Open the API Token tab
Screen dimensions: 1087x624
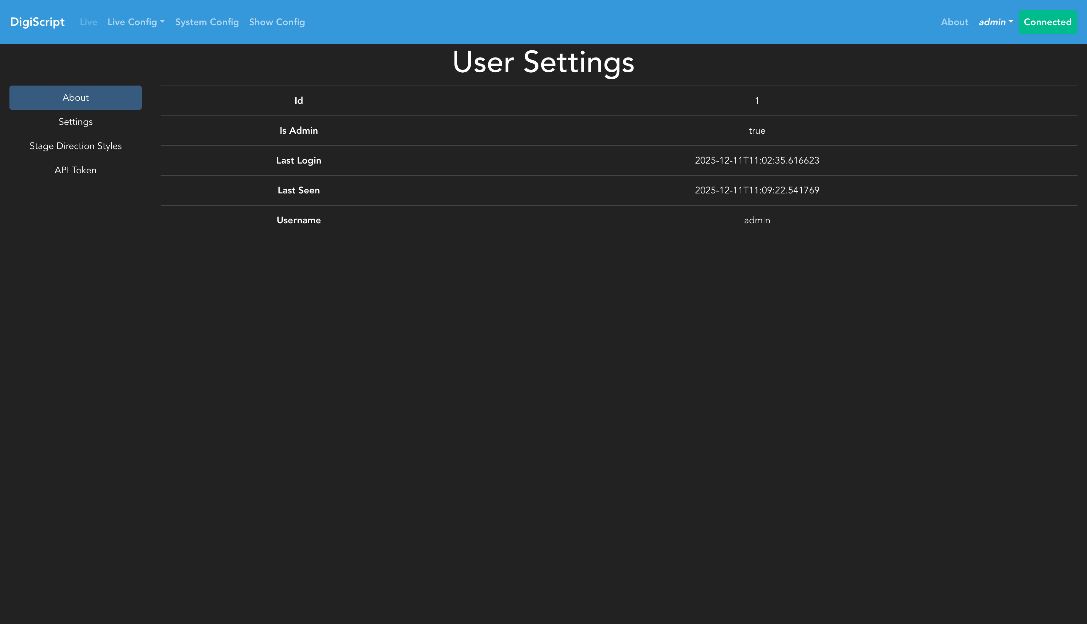coord(75,170)
